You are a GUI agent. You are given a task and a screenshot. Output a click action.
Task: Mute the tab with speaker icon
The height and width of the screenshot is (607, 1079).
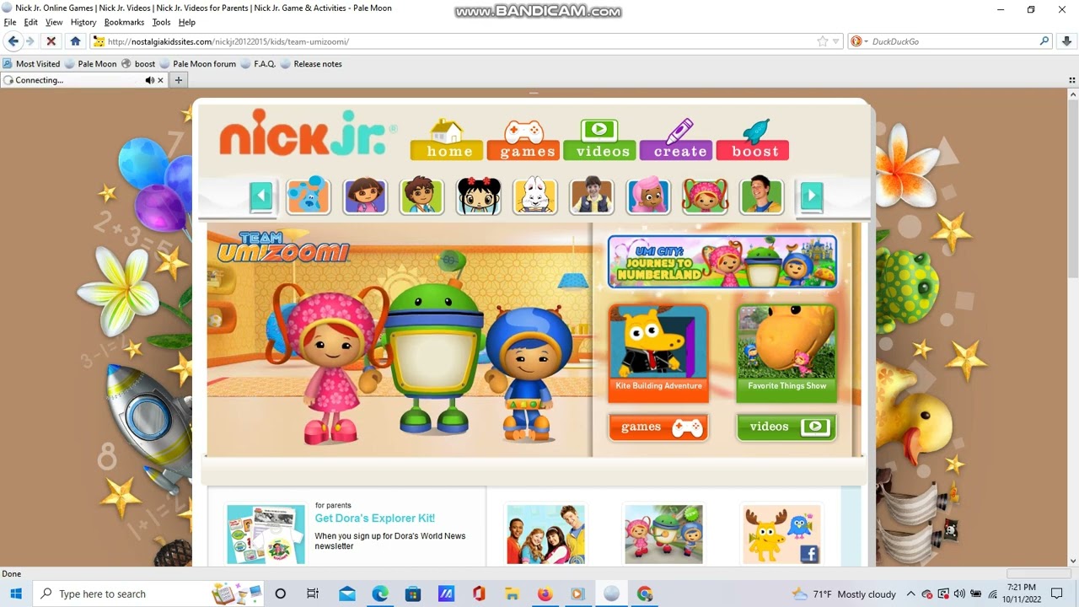[x=149, y=80]
